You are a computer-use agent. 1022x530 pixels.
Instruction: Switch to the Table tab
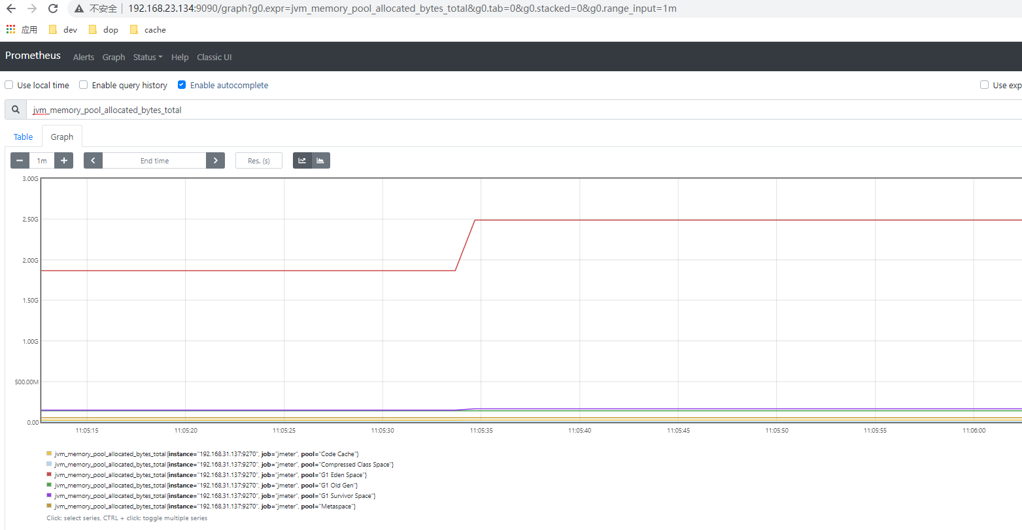coord(23,136)
